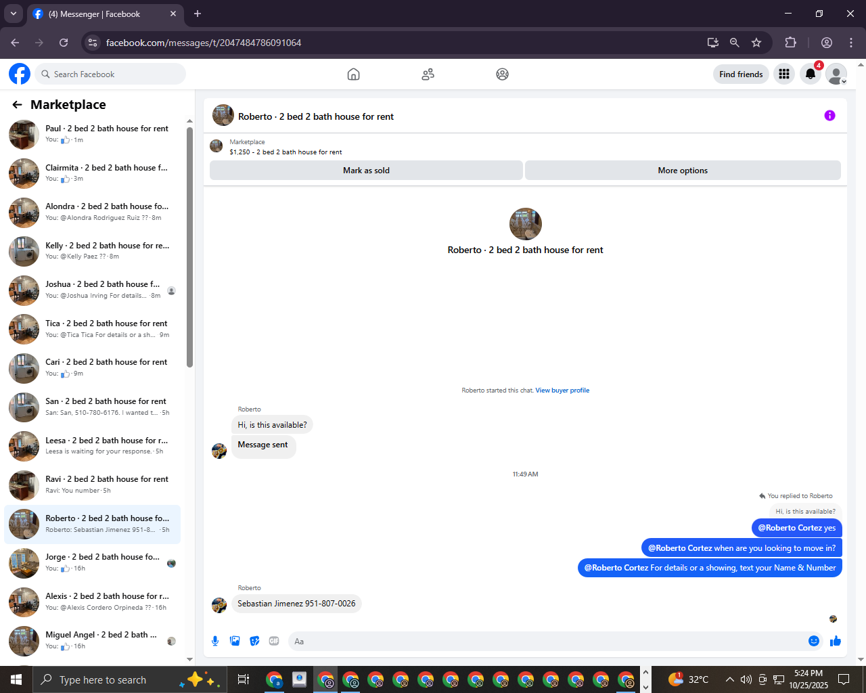Open the notifications bell icon

810,74
